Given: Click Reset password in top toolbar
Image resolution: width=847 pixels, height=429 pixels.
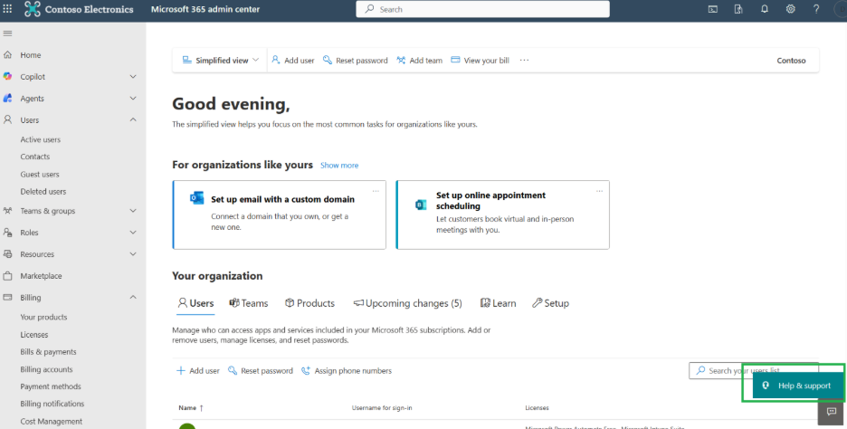Looking at the screenshot, I should click(x=356, y=61).
